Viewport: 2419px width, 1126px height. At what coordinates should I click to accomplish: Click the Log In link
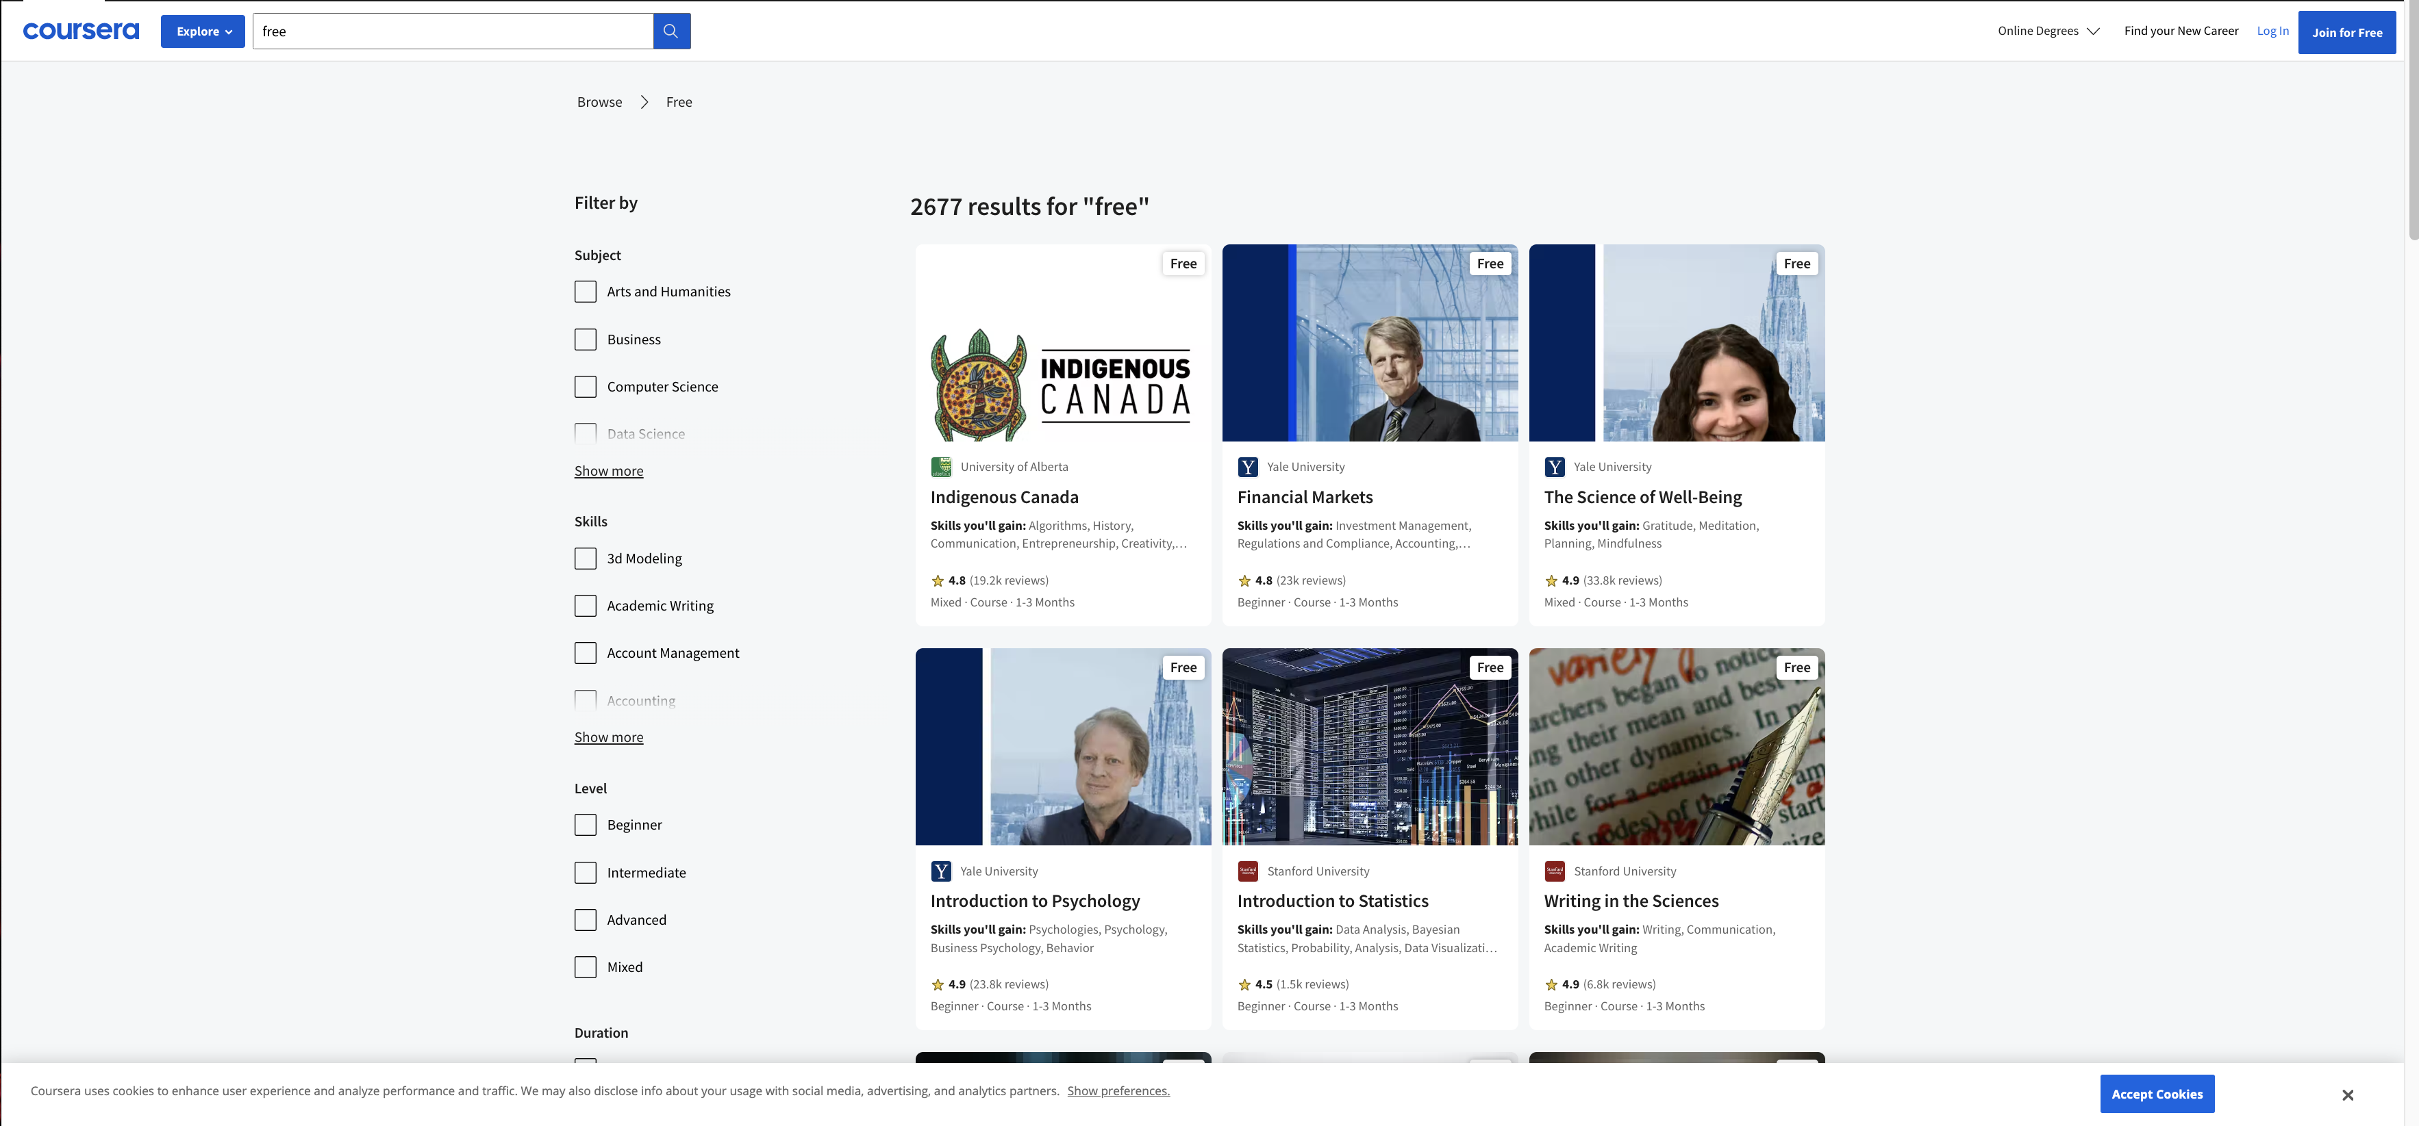(x=2272, y=31)
